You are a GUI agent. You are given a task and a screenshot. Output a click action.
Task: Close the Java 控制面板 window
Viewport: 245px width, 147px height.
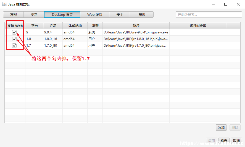coord(238,4)
